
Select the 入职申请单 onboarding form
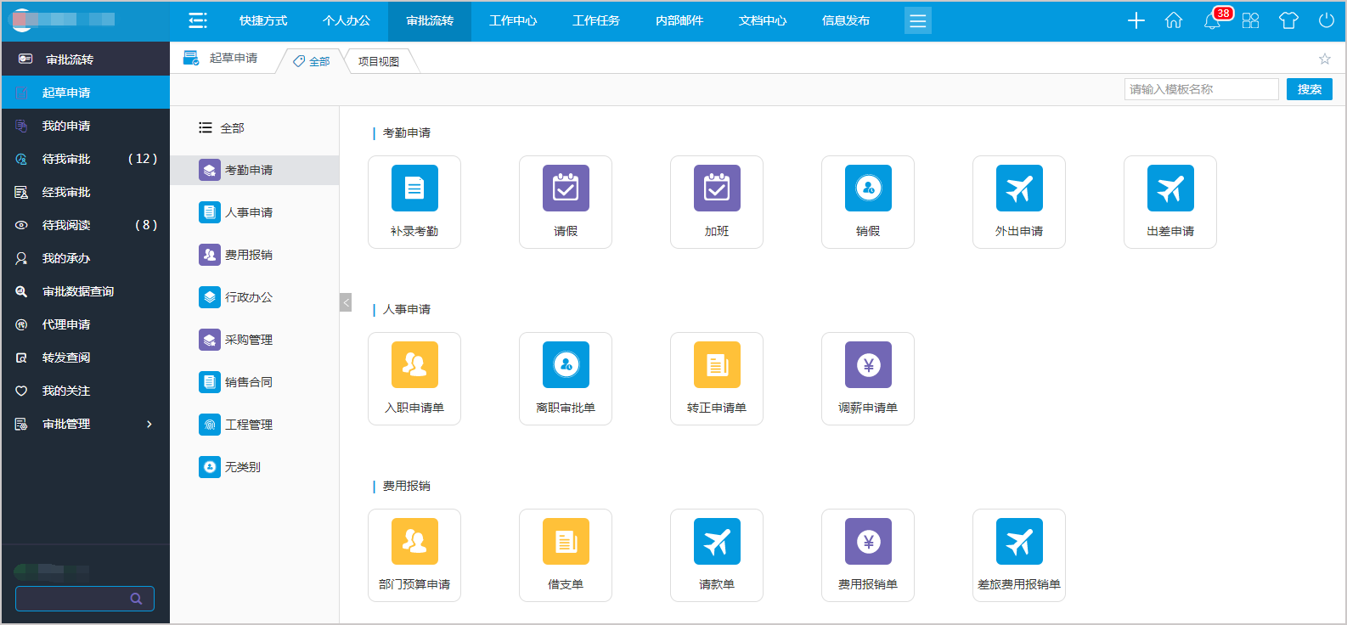pos(414,378)
